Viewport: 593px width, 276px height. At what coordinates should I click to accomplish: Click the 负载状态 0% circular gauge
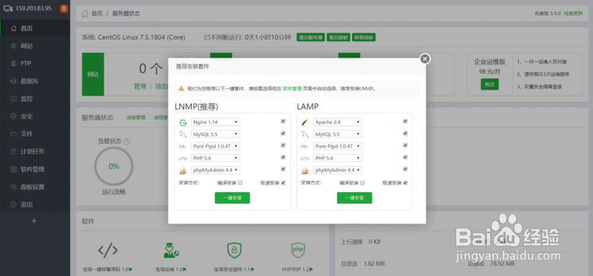114,166
